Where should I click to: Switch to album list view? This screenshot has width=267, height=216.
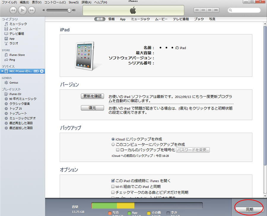tap(203, 10)
